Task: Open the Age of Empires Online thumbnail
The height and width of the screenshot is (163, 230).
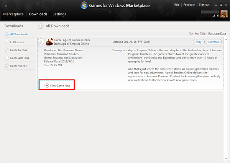Action: 49,42
